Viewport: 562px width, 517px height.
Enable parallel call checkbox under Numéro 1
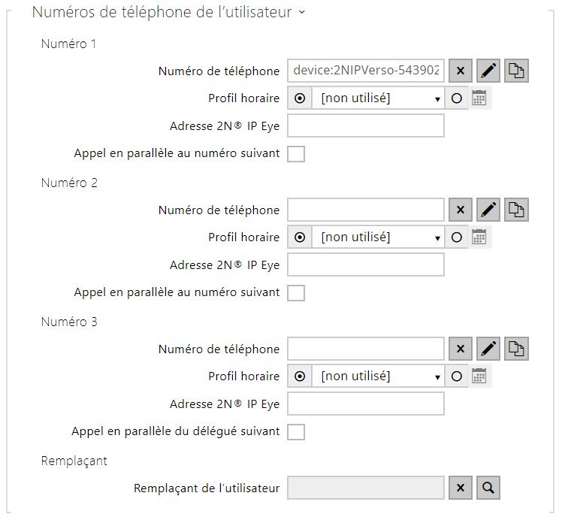tap(296, 154)
